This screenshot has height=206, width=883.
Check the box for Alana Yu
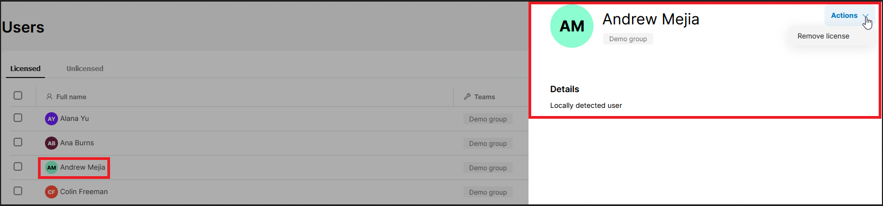(18, 118)
